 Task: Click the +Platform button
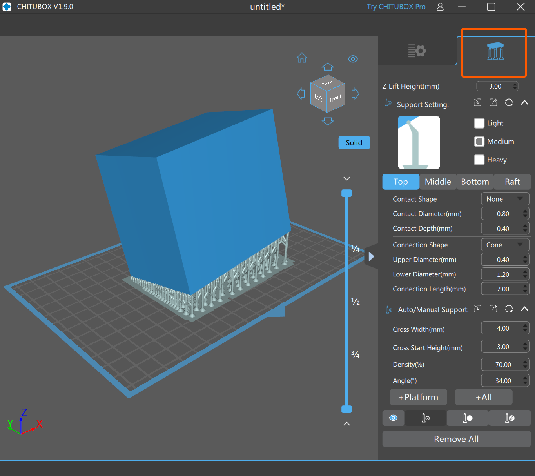[418, 397]
